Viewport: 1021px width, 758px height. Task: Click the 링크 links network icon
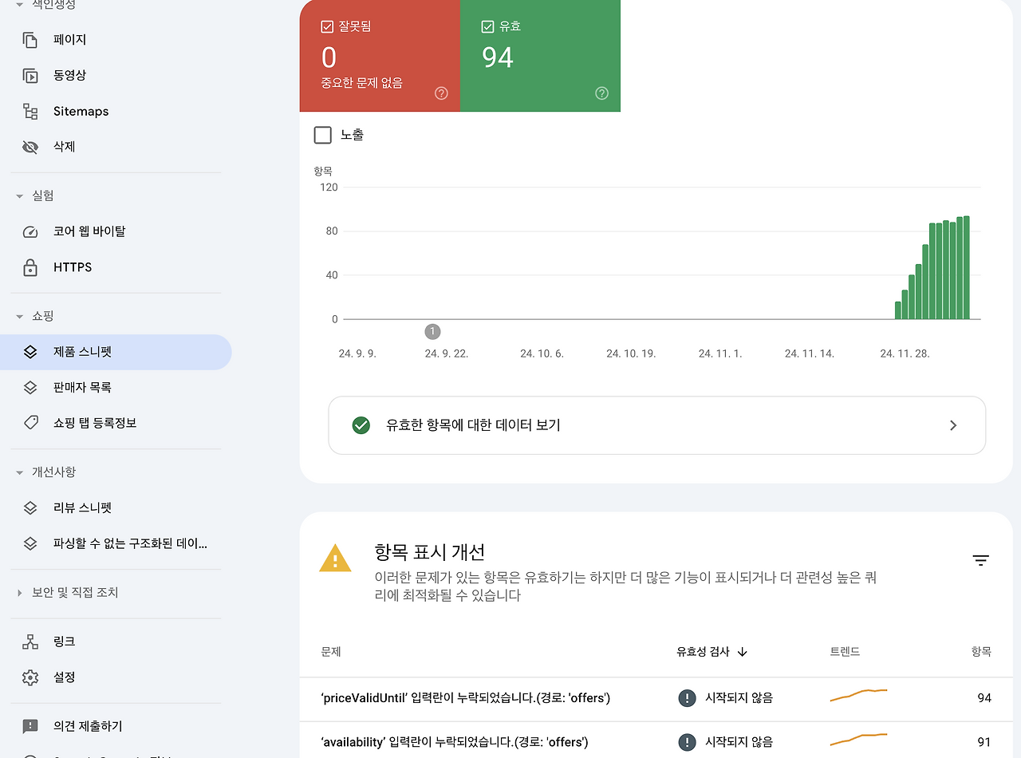(30, 642)
